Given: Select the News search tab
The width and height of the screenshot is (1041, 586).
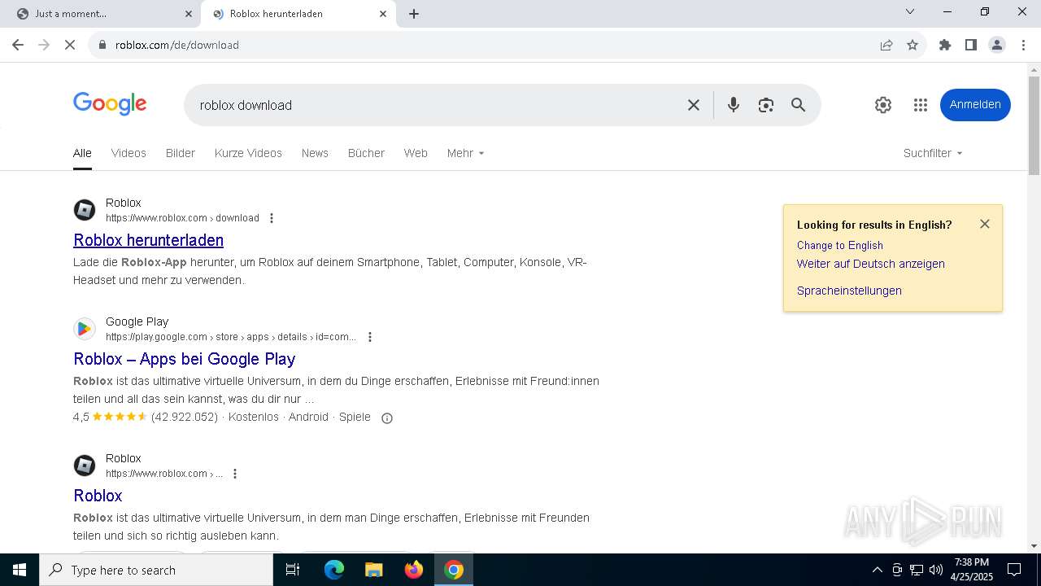Looking at the screenshot, I should (x=315, y=153).
